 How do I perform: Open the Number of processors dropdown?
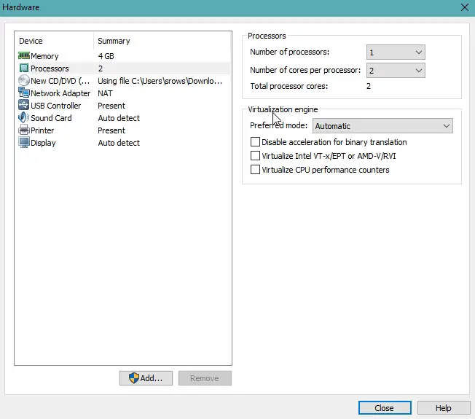pos(396,52)
